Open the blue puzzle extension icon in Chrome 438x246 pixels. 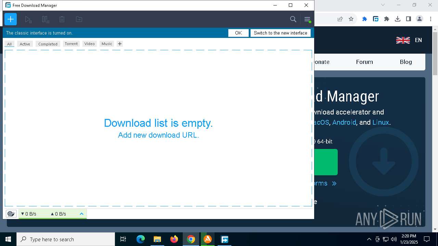(x=365, y=19)
